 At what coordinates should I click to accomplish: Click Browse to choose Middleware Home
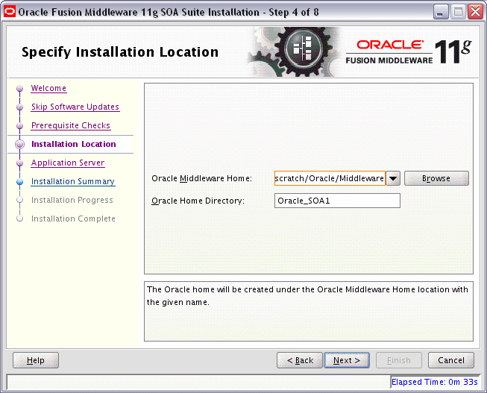[x=436, y=178]
